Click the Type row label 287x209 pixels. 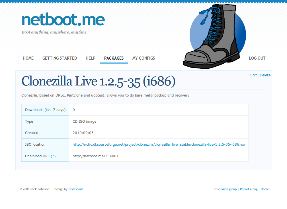pyautogui.click(x=29, y=122)
